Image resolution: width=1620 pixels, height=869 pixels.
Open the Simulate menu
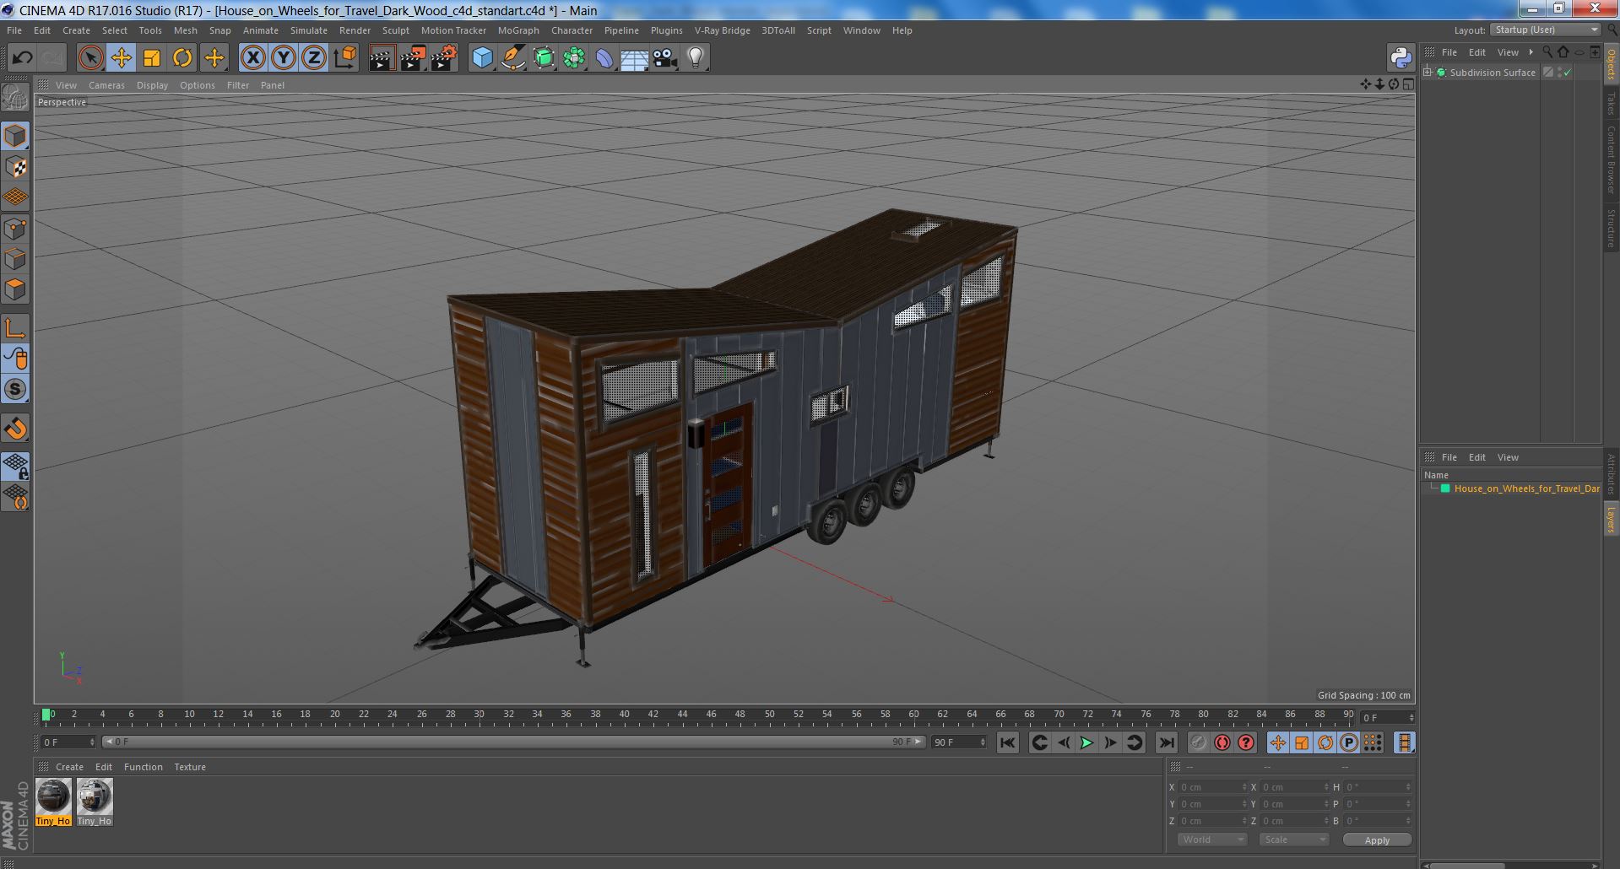pyautogui.click(x=308, y=30)
